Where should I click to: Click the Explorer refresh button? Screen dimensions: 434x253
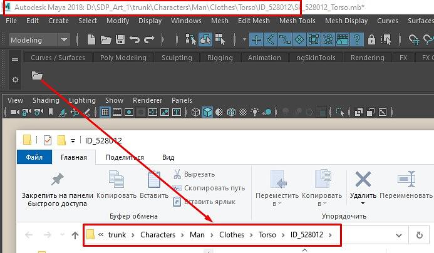[420, 235]
